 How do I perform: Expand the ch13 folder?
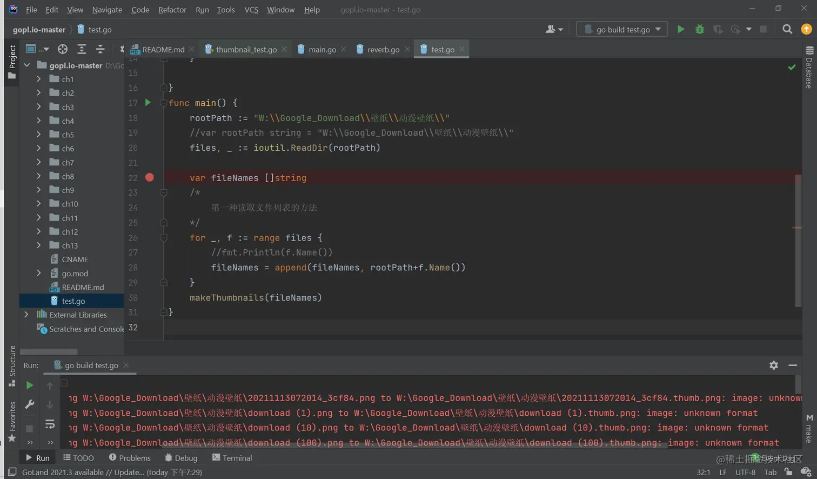[39, 245]
